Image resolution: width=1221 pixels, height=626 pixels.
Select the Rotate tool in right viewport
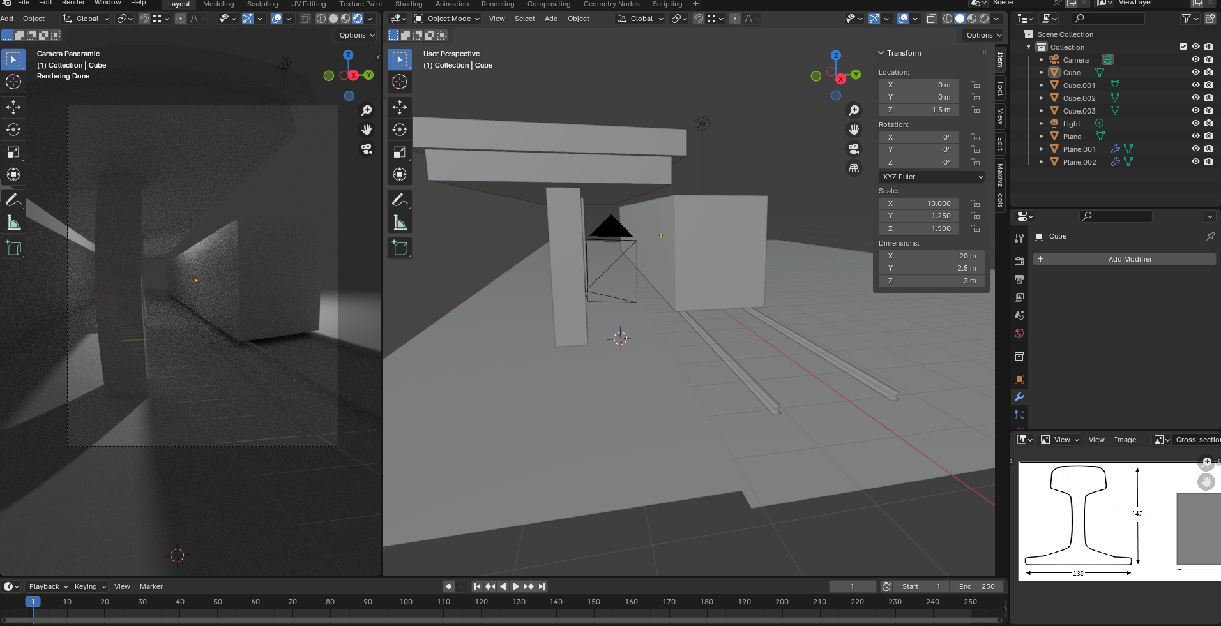[400, 130]
